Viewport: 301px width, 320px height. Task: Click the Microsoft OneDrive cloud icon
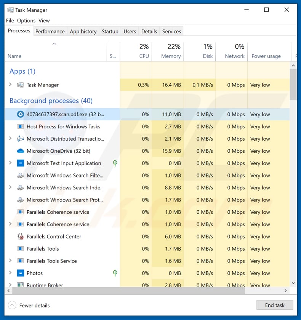click(21, 151)
